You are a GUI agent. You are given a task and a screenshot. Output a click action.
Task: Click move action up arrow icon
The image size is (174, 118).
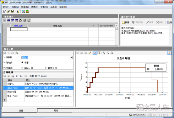[x=17, y=76]
